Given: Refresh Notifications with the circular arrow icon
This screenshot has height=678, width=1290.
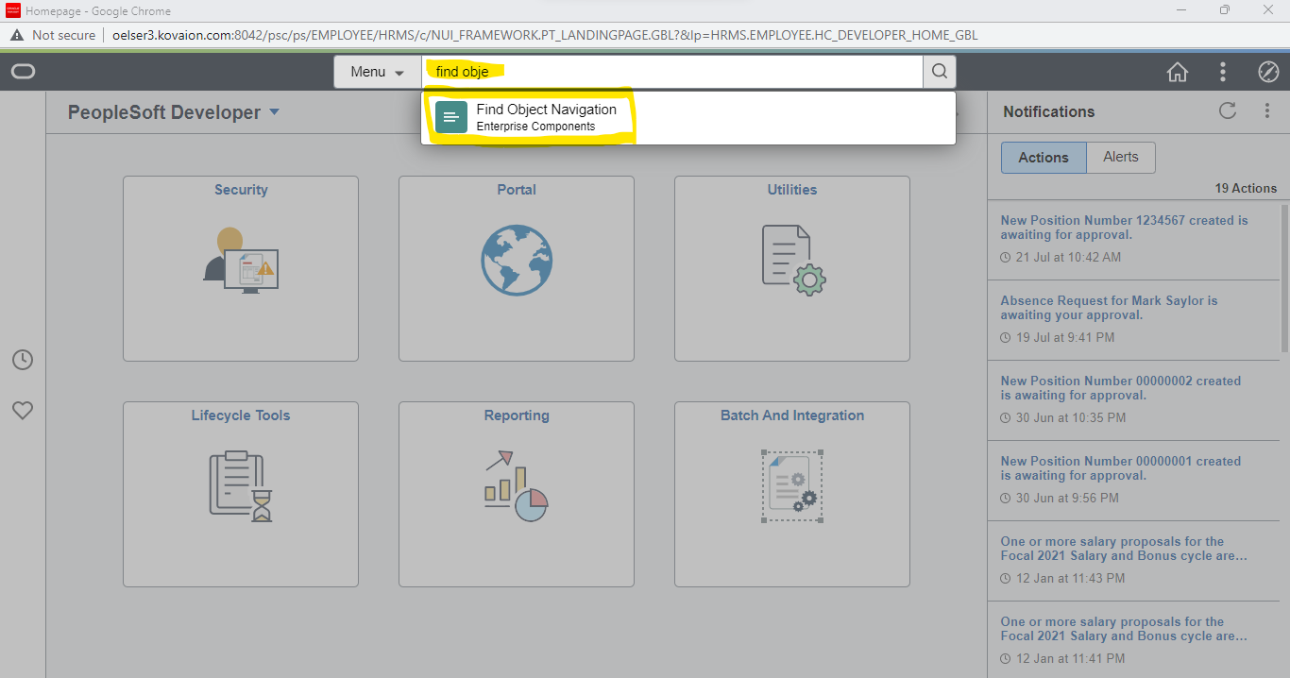Looking at the screenshot, I should [x=1228, y=110].
